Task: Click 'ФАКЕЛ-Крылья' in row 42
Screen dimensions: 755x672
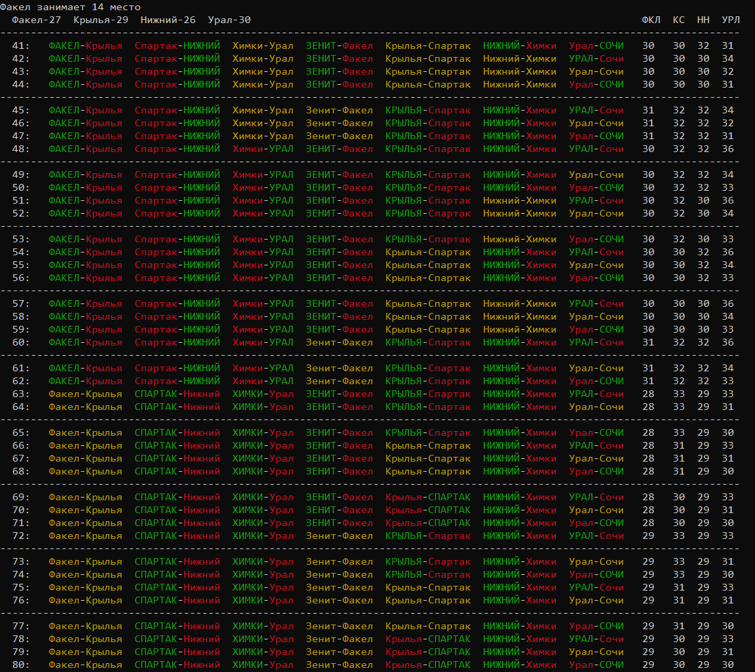Action: [x=85, y=58]
